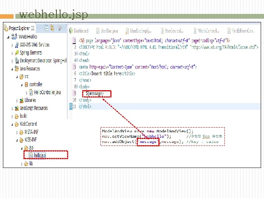The width and height of the screenshot is (264, 198).
Task: Fold the head tag at line 4
Action: [x=77, y=60]
